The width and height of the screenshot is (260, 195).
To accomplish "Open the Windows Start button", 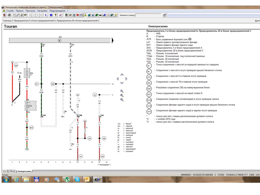I will 6,179.
